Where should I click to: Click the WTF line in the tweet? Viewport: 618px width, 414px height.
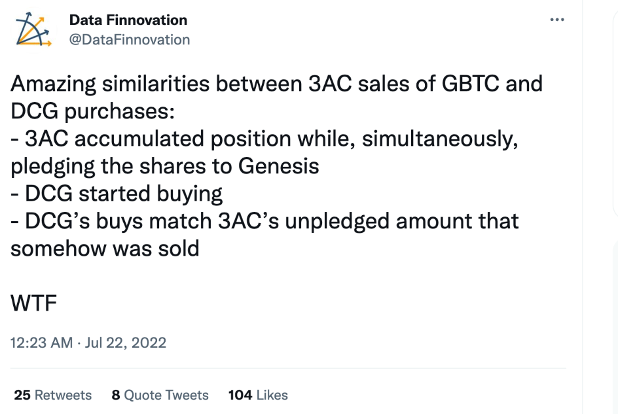point(34,303)
